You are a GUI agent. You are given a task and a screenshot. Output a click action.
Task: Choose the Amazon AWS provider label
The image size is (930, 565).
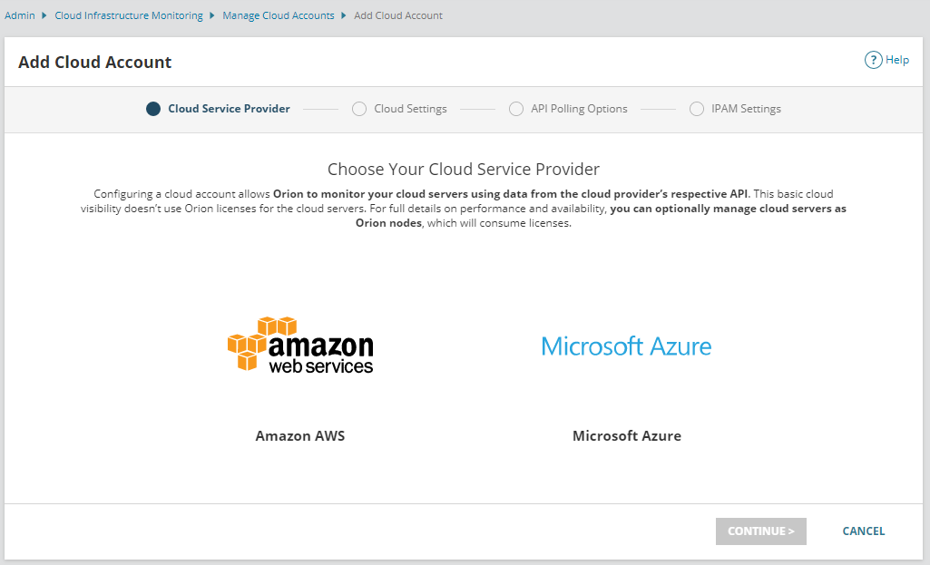[300, 436]
